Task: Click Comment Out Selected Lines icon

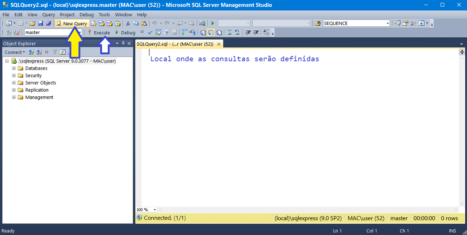Action: click(x=229, y=33)
